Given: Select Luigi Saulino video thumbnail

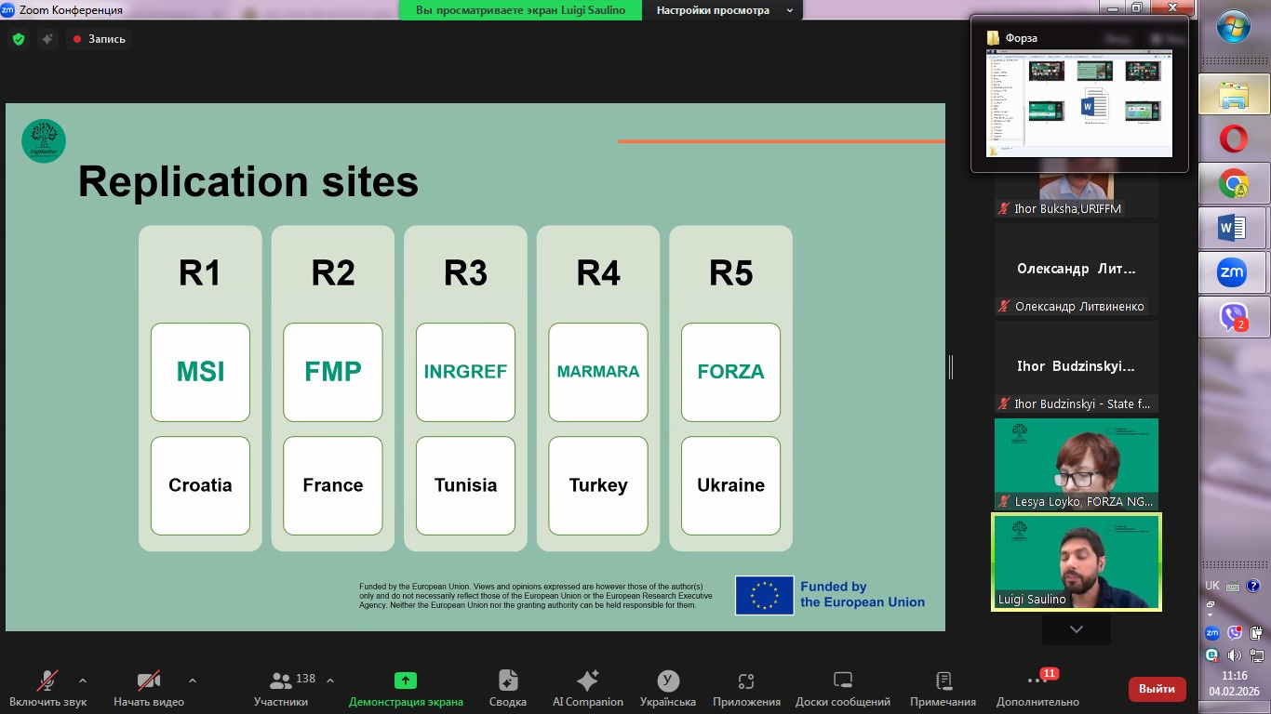Looking at the screenshot, I should [x=1076, y=562].
